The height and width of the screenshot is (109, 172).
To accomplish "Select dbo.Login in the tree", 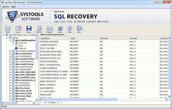I will pos(20,99).
